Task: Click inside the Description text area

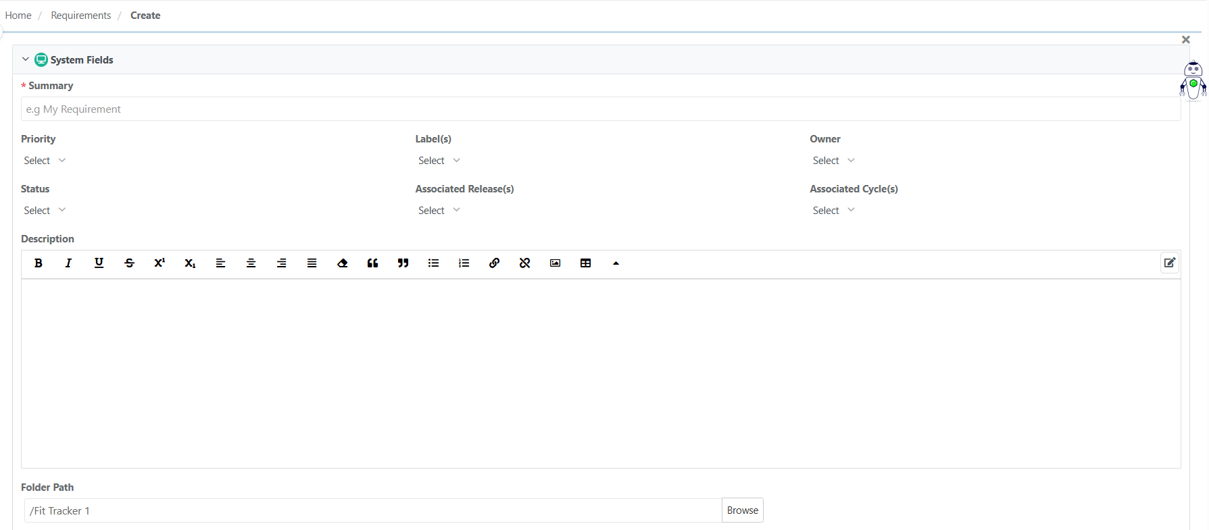Action: 601,373
